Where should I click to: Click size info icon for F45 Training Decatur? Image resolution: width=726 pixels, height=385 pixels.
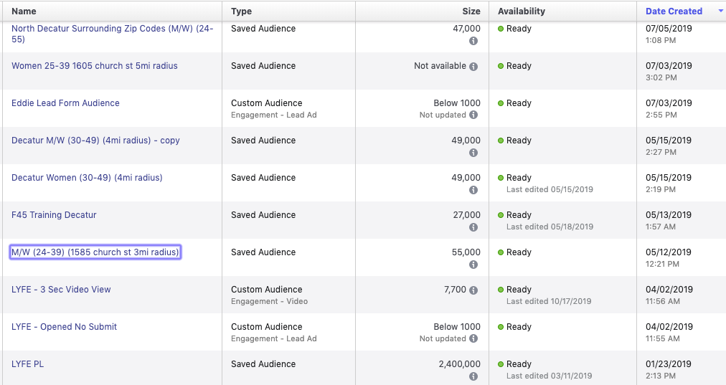[x=473, y=227]
